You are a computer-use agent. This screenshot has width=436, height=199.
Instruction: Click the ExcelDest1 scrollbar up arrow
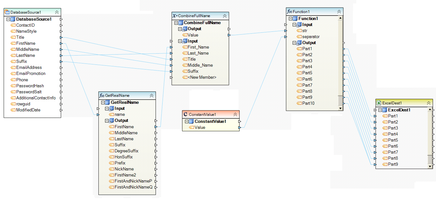[430, 110]
